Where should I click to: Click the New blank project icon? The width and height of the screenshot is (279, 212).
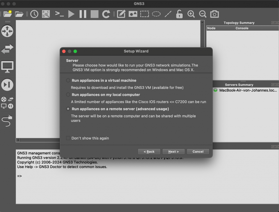tap(7, 14)
